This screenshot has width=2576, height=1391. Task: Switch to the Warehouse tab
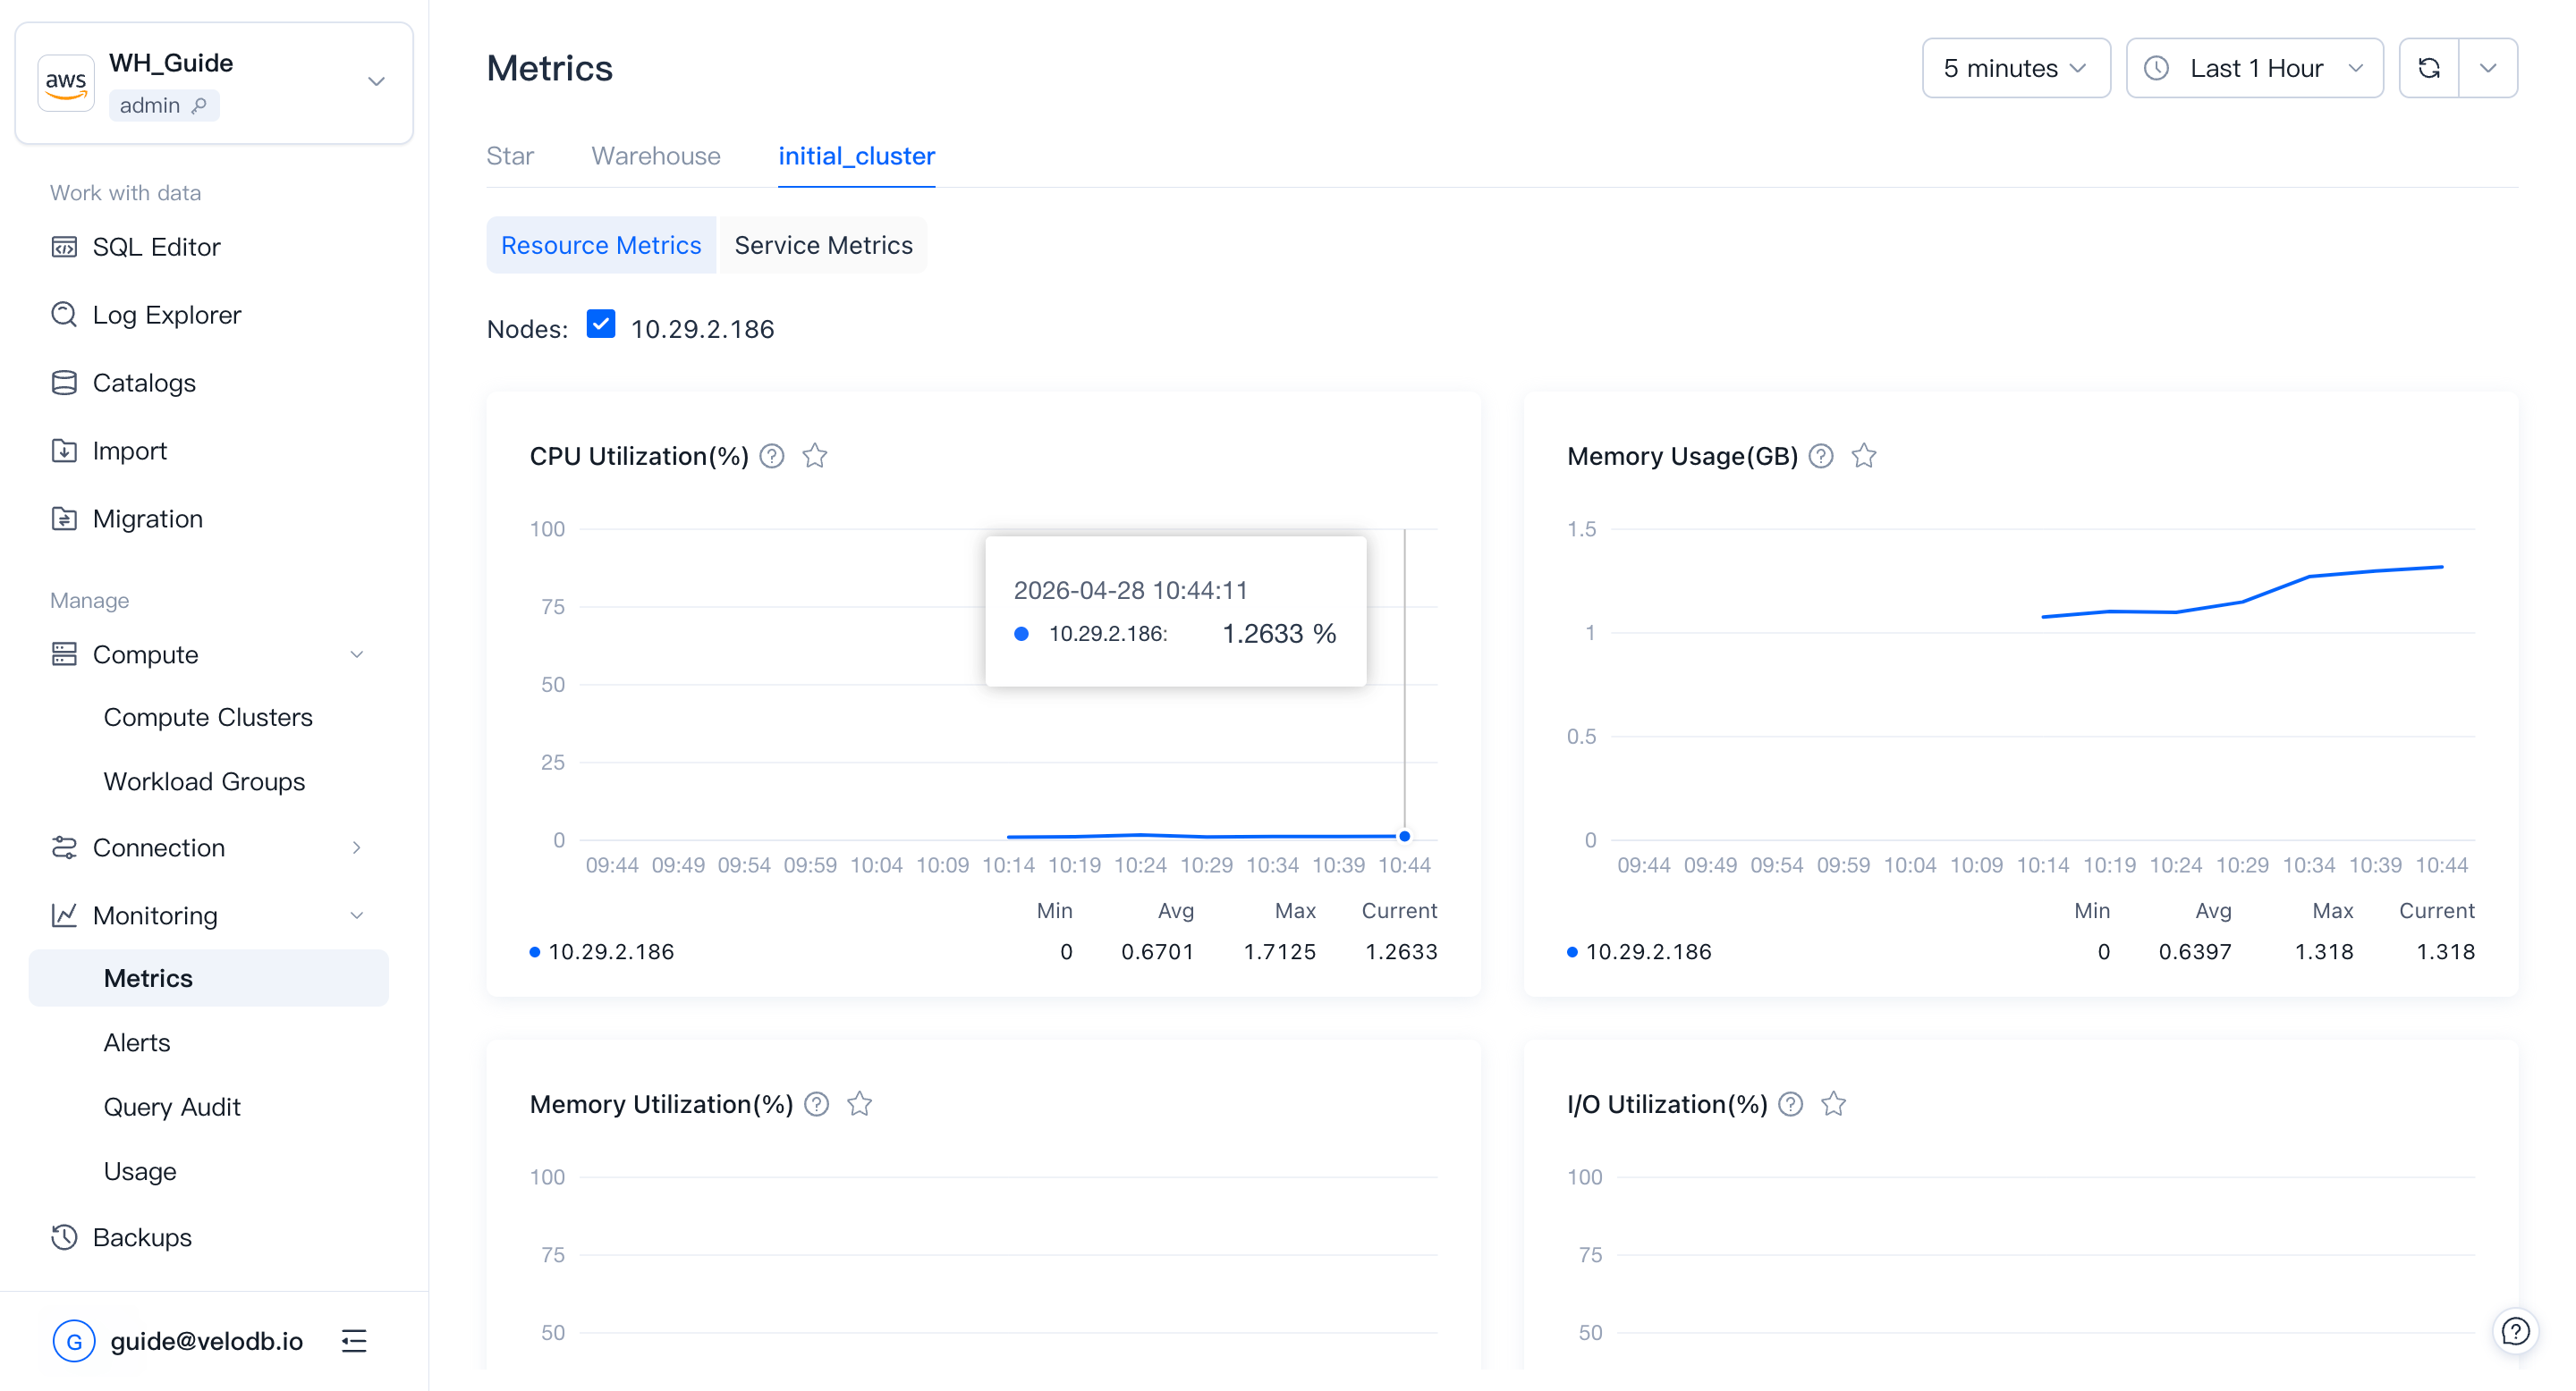coord(656,156)
